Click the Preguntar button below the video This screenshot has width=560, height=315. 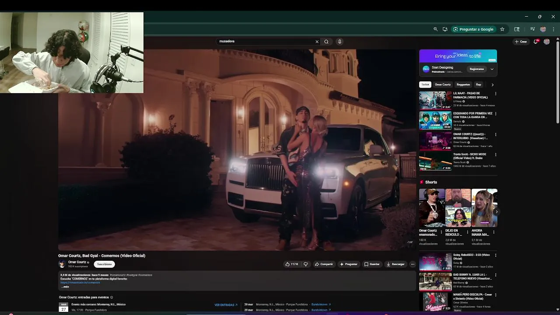349,264
